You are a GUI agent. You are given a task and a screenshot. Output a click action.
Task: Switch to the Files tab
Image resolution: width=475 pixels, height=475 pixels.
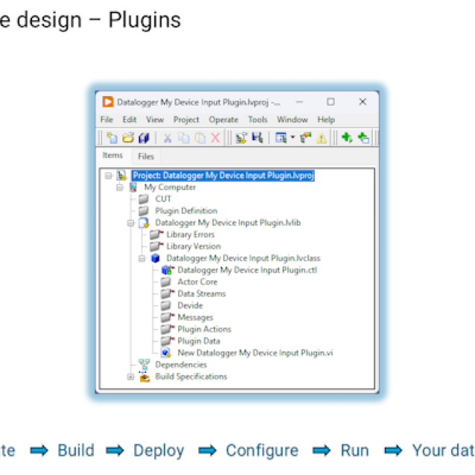click(145, 157)
